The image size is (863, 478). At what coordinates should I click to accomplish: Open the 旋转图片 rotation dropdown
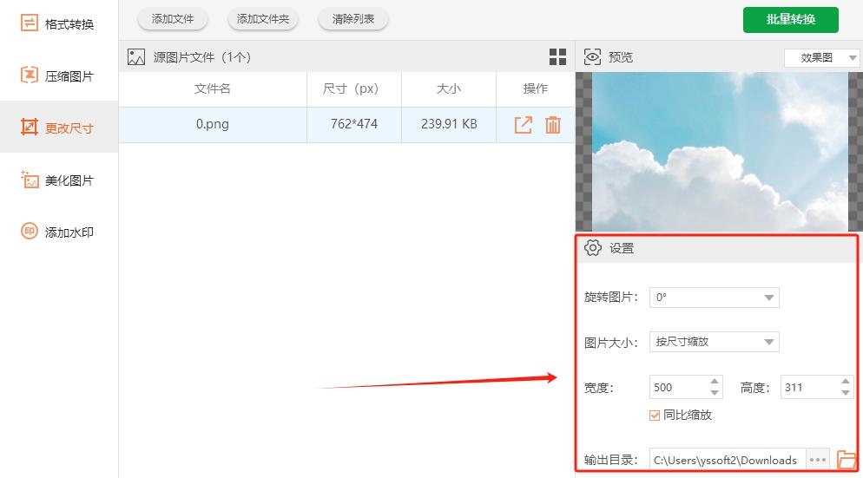coord(715,298)
